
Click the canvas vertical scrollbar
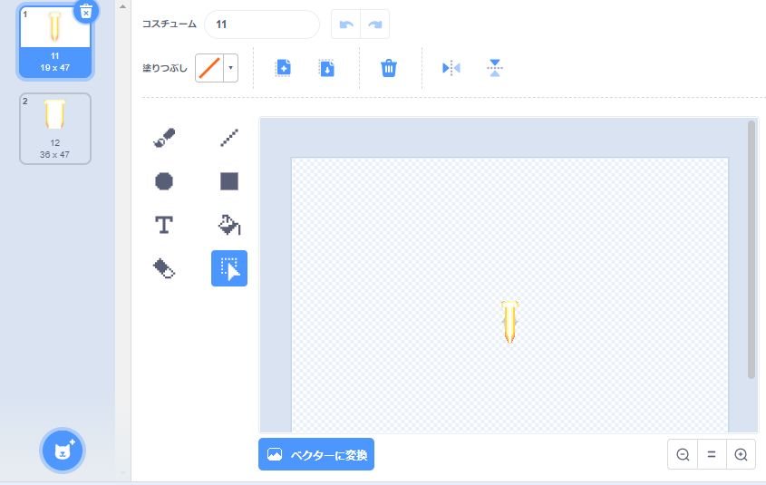pos(751,249)
